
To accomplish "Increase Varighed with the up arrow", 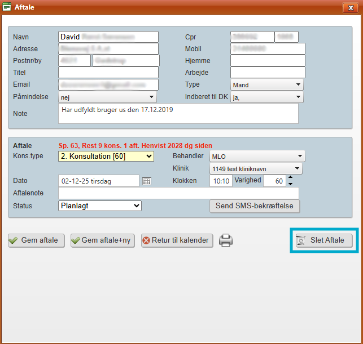I will [x=290, y=178].
